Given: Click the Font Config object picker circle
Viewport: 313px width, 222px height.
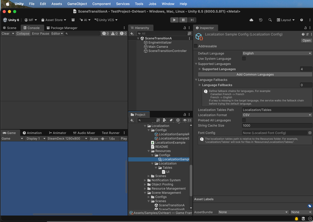Looking at the screenshot, I should (x=310, y=133).
